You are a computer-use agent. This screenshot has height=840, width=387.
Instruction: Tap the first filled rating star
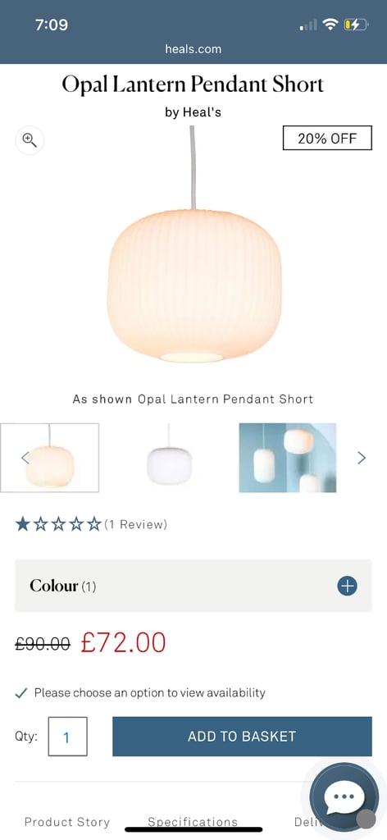pos(22,524)
